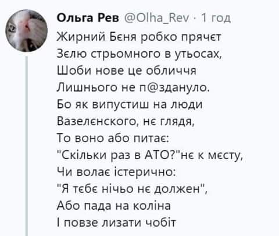Click the vertical thread line below avatar
The width and height of the screenshot is (279, 236).
pos(27,146)
